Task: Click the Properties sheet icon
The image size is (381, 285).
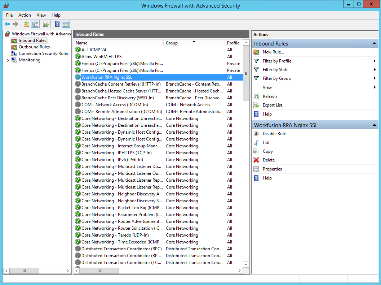Action: click(x=256, y=169)
